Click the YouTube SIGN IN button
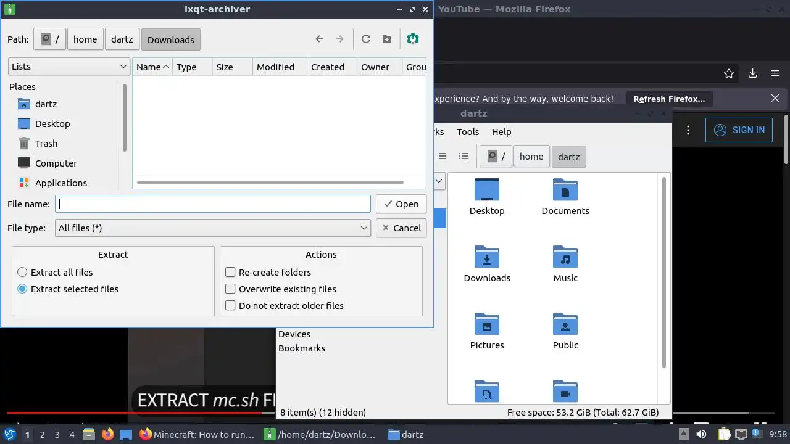 click(x=739, y=130)
